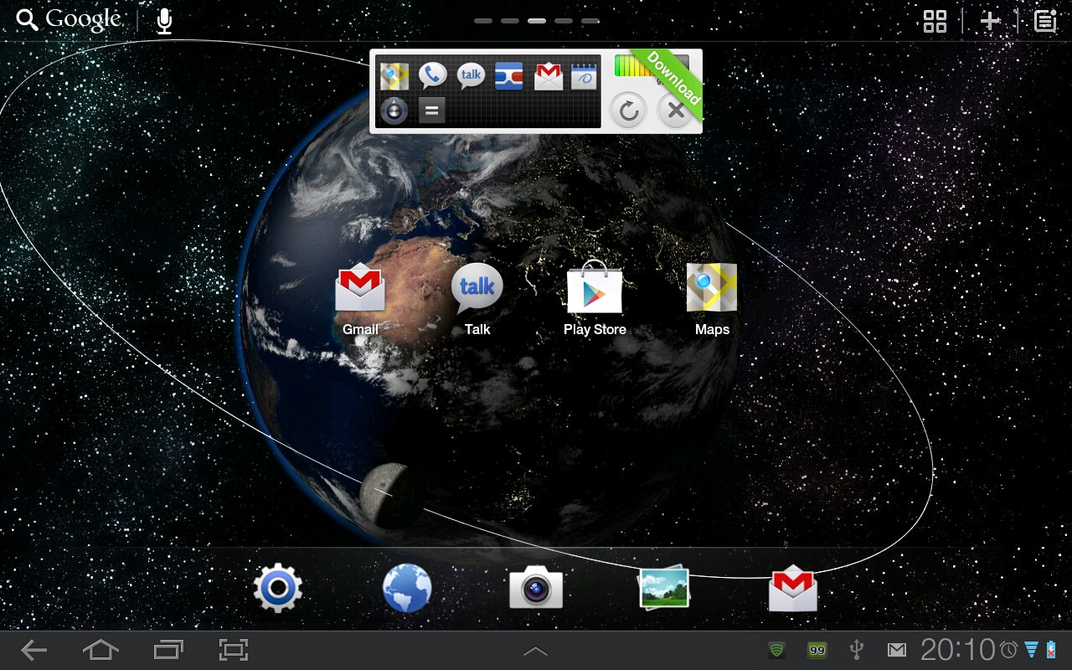Launch the Talk app on home screen

(x=477, y=297)
